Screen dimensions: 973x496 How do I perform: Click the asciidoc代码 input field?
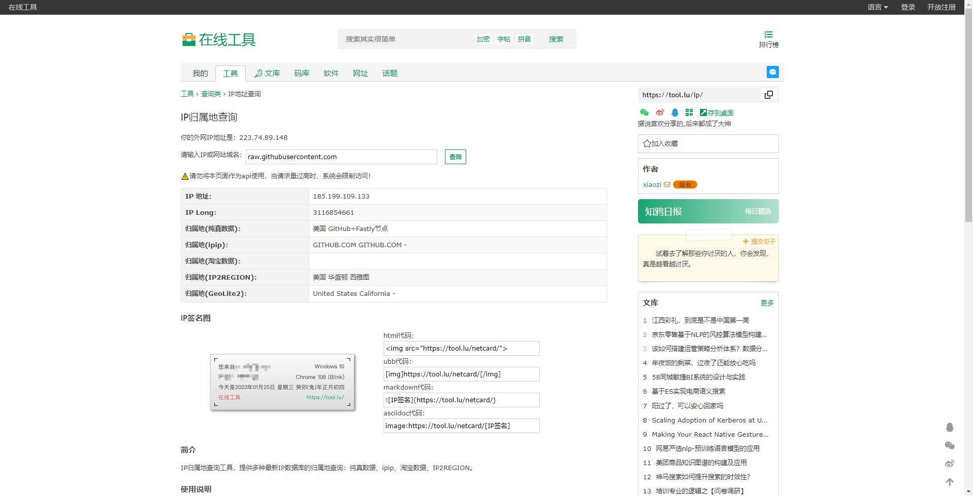coord(461,426)
